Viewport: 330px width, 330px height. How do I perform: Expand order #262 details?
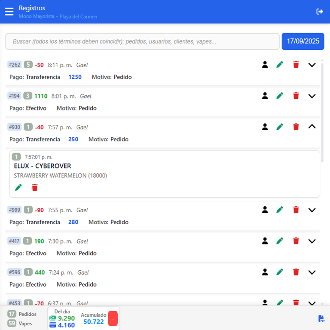tap(312, 65)
